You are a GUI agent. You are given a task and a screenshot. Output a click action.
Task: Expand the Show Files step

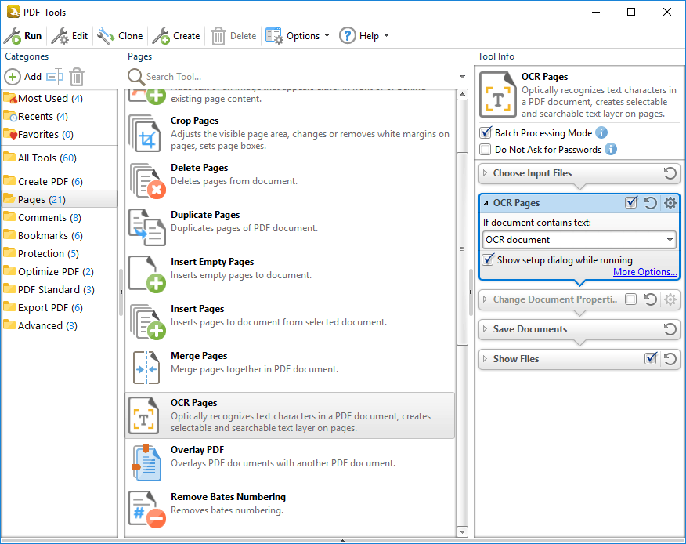click(x=485, y=359)
